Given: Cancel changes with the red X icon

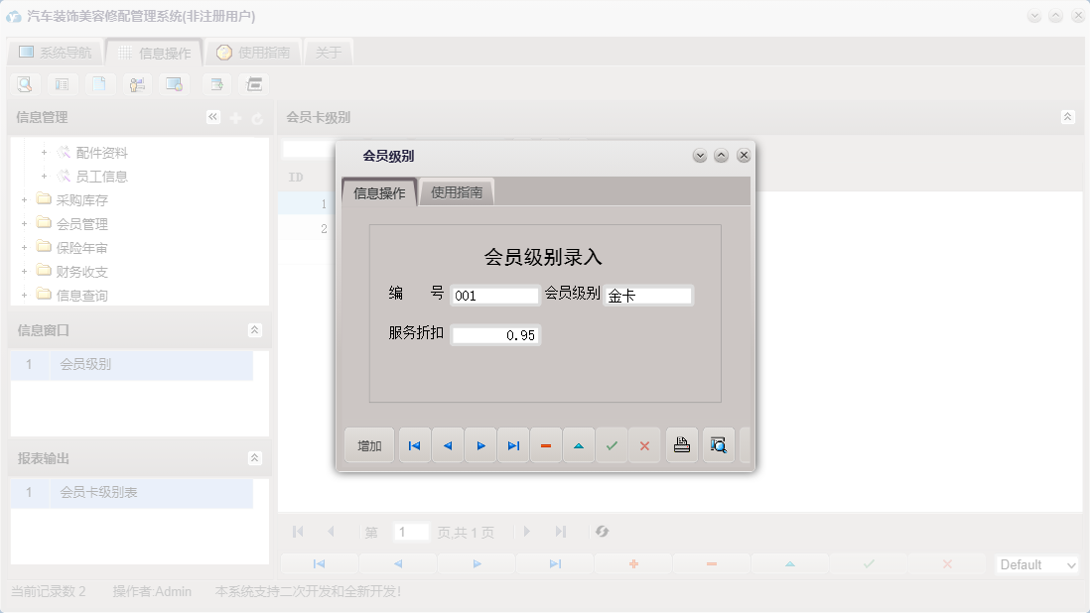Looking at the screenshot, I should coord(644,445).
